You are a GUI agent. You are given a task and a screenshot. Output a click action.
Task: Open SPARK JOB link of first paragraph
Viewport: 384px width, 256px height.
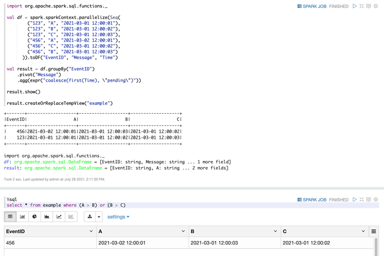[312, 6]
